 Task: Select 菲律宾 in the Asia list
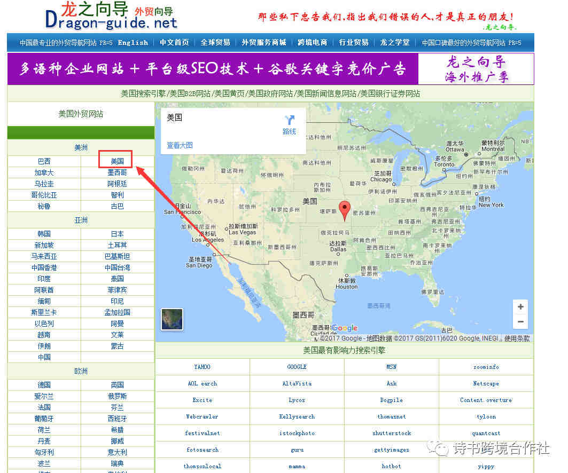point(117,290)
